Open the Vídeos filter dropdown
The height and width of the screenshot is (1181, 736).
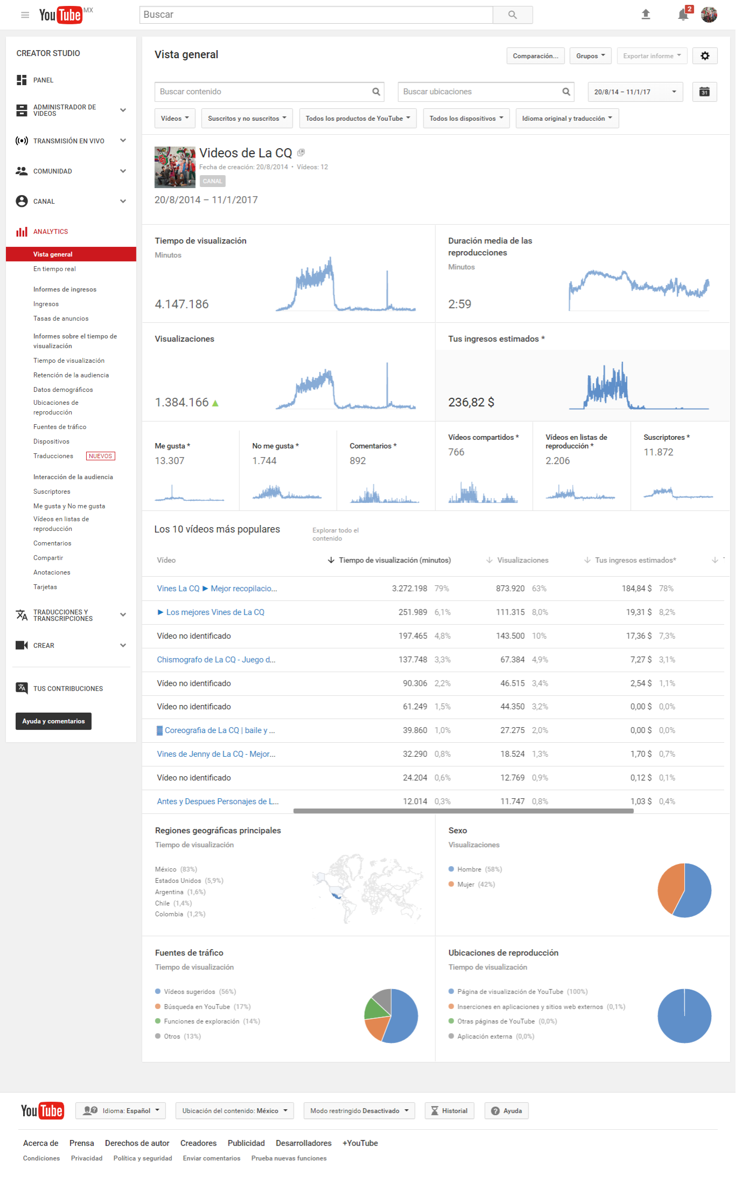(x=175, y=119)
